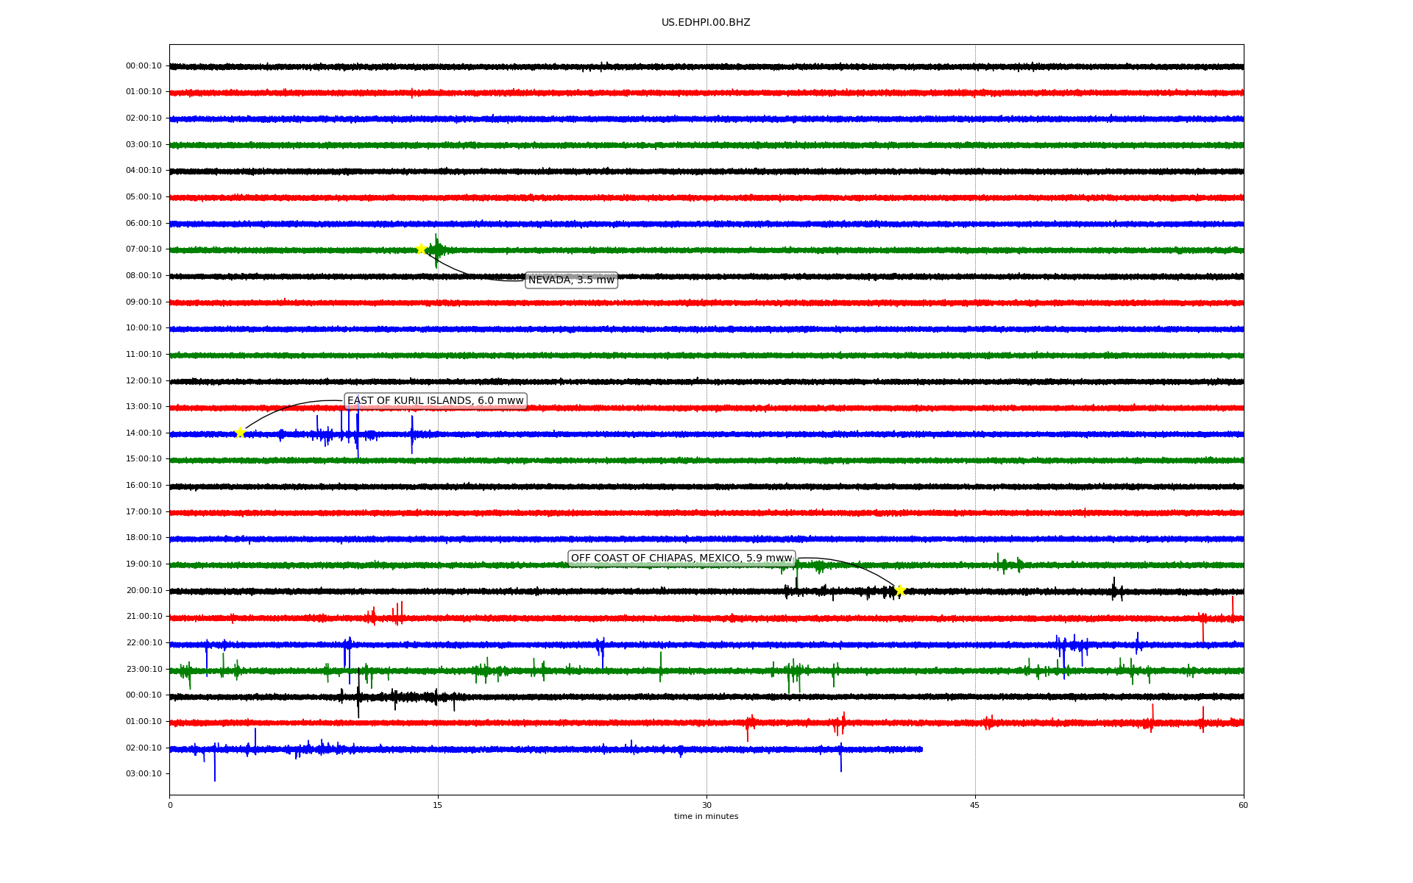Click the yellow star on the 20:00:10 trace
The height and width of the screenshot is (883, 1413).
pyautogui.click(x=900, y=590)
